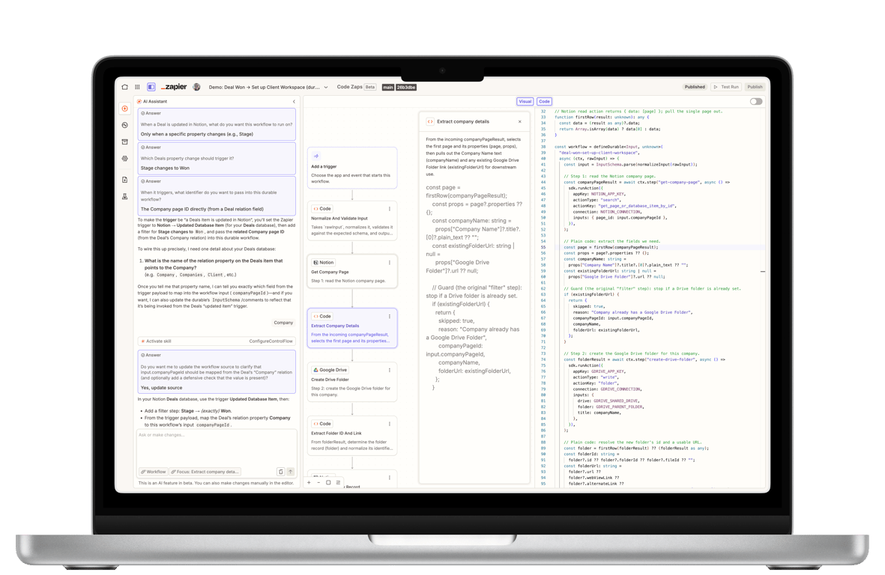
Task: Switch to the Visual view tab
Action: 525,102
